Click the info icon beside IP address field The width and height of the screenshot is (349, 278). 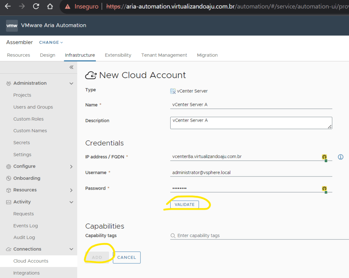(340, 157)
